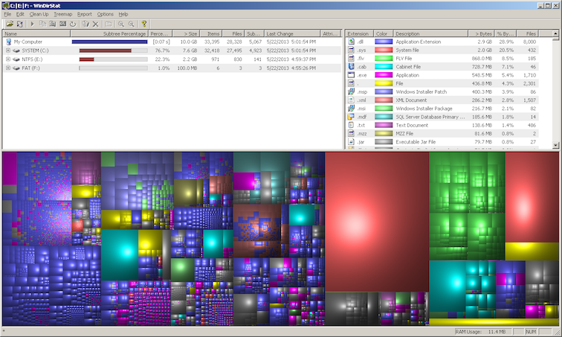Click the yellow File row color swatch
The width and height of the screenshot is (562, 337).
384,83
